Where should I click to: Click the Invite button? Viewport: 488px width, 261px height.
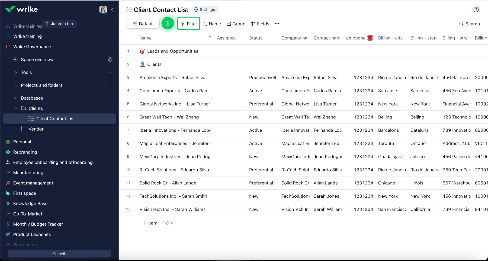59,254
